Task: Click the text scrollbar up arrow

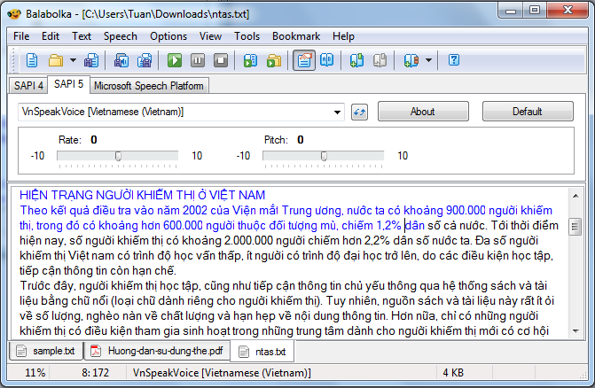Action: click(575, 196)
